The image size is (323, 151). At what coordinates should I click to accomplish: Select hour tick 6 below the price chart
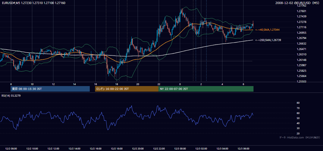coord(243,84)
